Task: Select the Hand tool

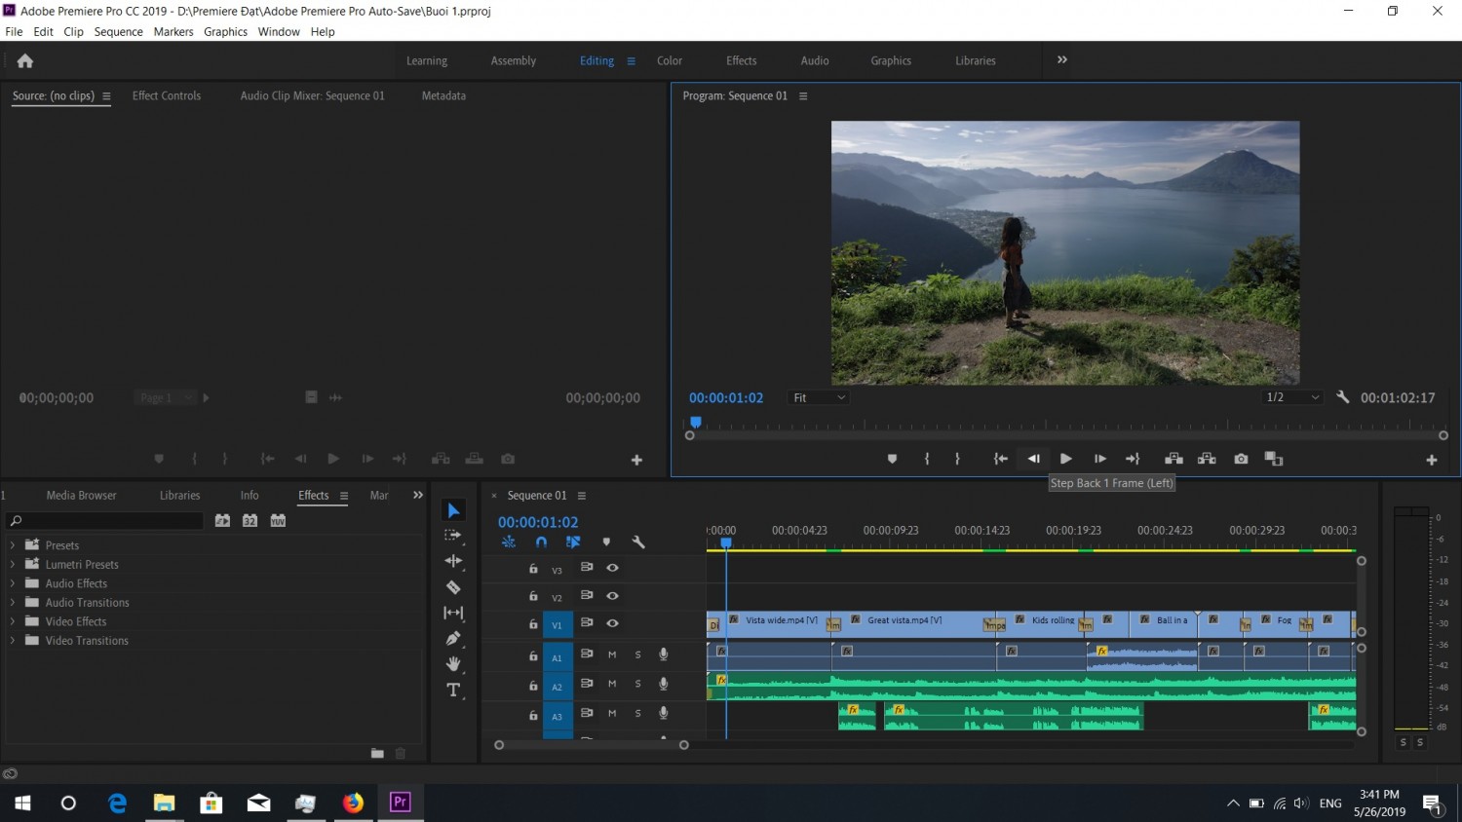Action: point(453,664)
